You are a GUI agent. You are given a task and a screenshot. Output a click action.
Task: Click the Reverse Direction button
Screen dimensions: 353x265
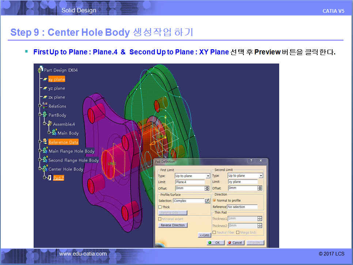pos(173,225)
